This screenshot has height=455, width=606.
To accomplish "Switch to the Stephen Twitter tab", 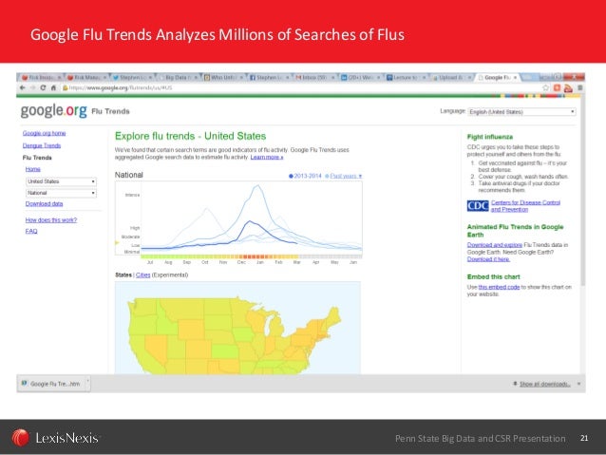I will point(131,77).
